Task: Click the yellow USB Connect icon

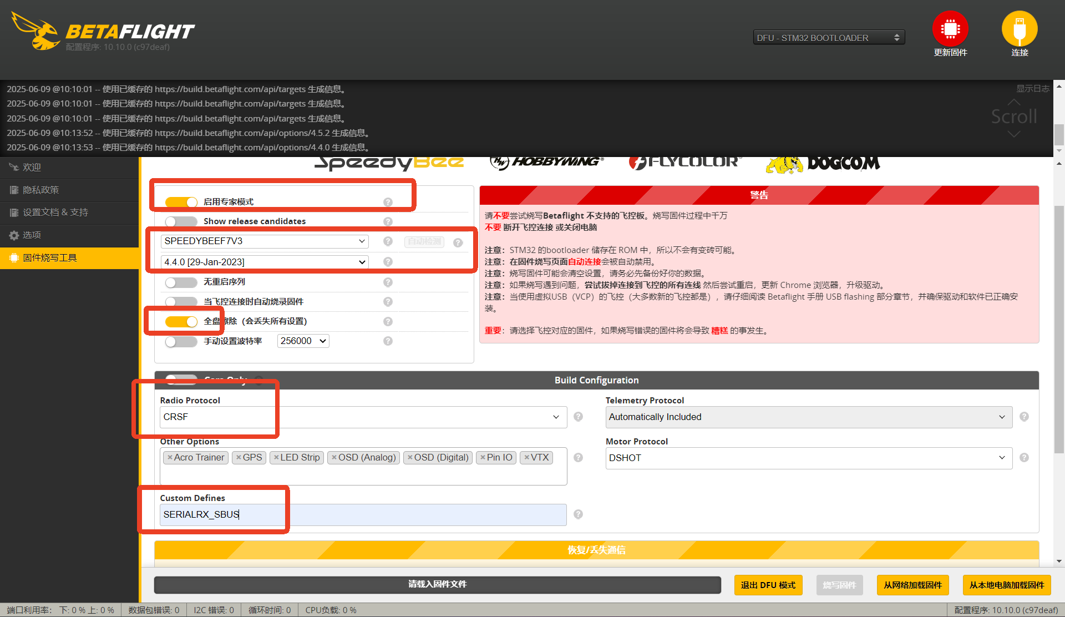Action: click(1019, 29)
